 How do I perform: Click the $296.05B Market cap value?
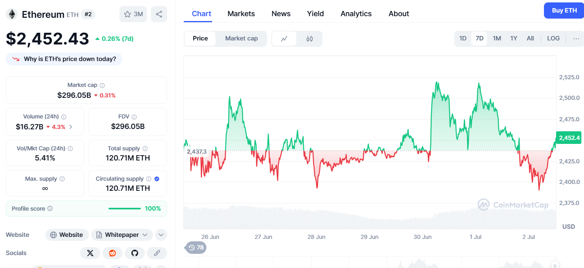coord(74,95)
